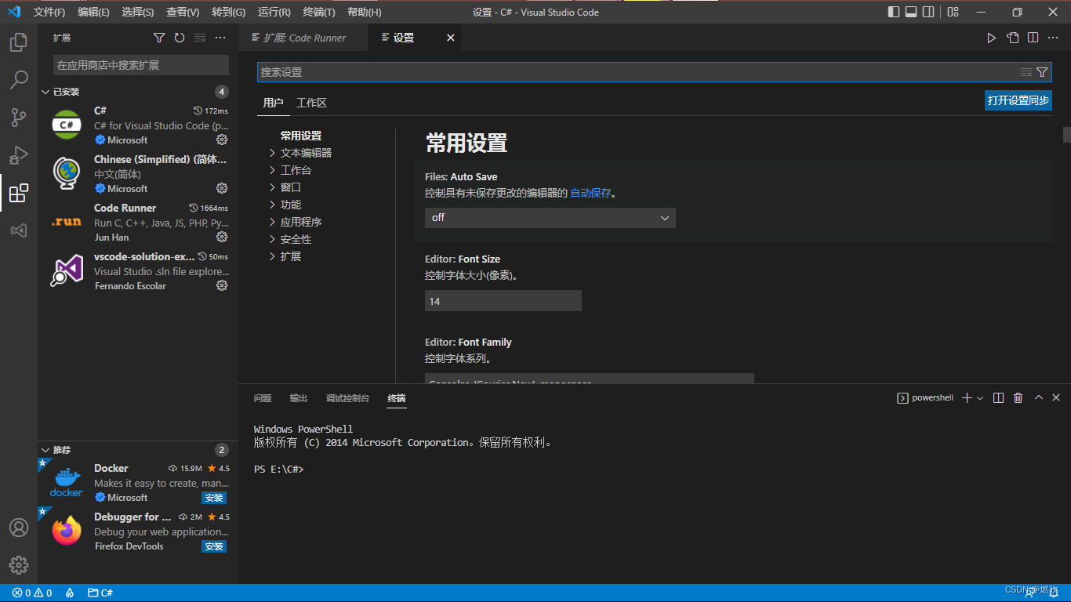1071x602 pixels.
Task: Select 常用设置 in the settings tree
Action: [301, 136]
